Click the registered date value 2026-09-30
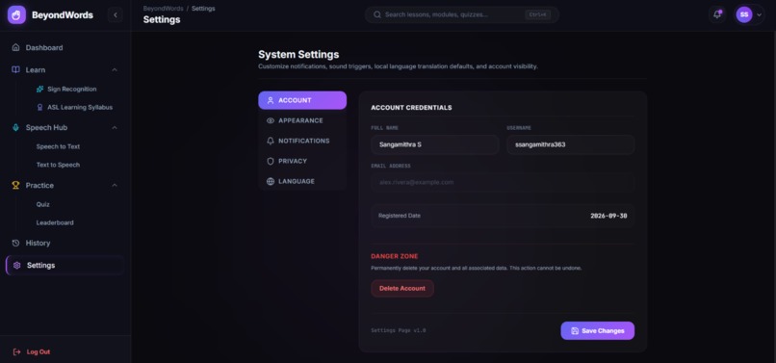Viewport: 776px width, 363px height. click(608, 216)
